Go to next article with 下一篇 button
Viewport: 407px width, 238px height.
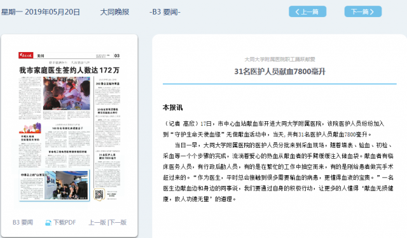click(363, 11)
